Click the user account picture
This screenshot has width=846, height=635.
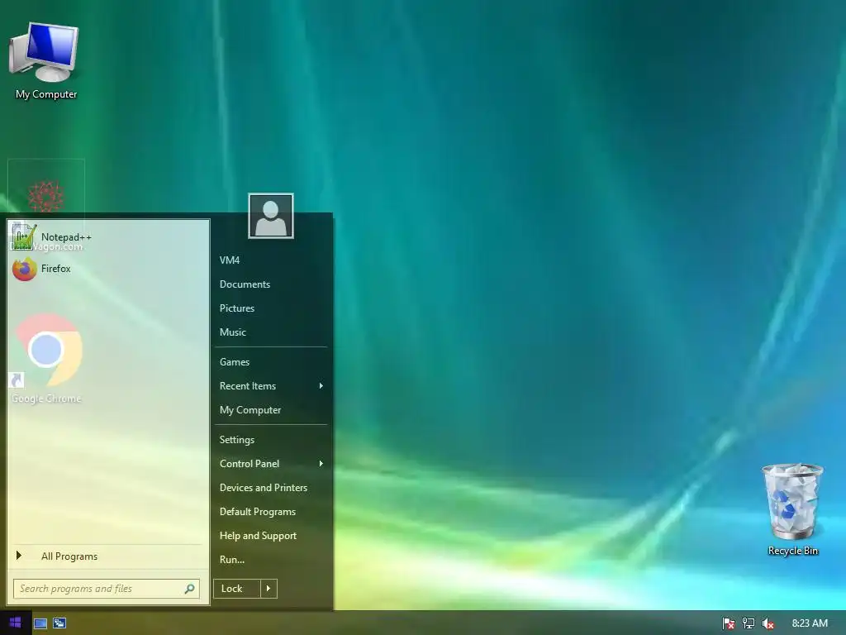click(271, 216)
